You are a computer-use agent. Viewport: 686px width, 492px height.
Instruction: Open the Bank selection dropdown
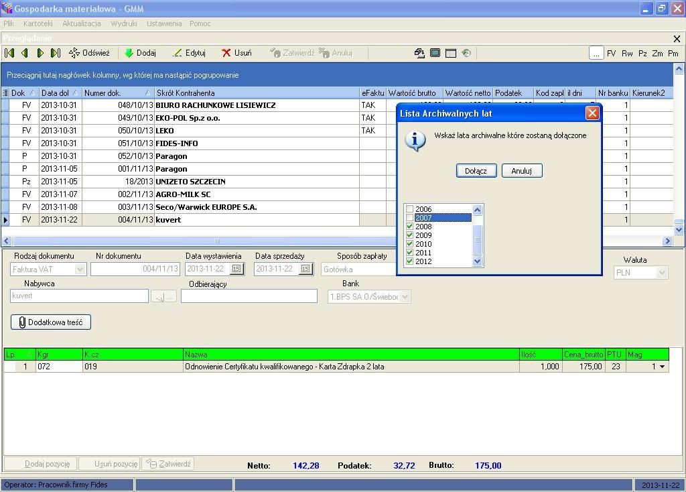point(405,296)
